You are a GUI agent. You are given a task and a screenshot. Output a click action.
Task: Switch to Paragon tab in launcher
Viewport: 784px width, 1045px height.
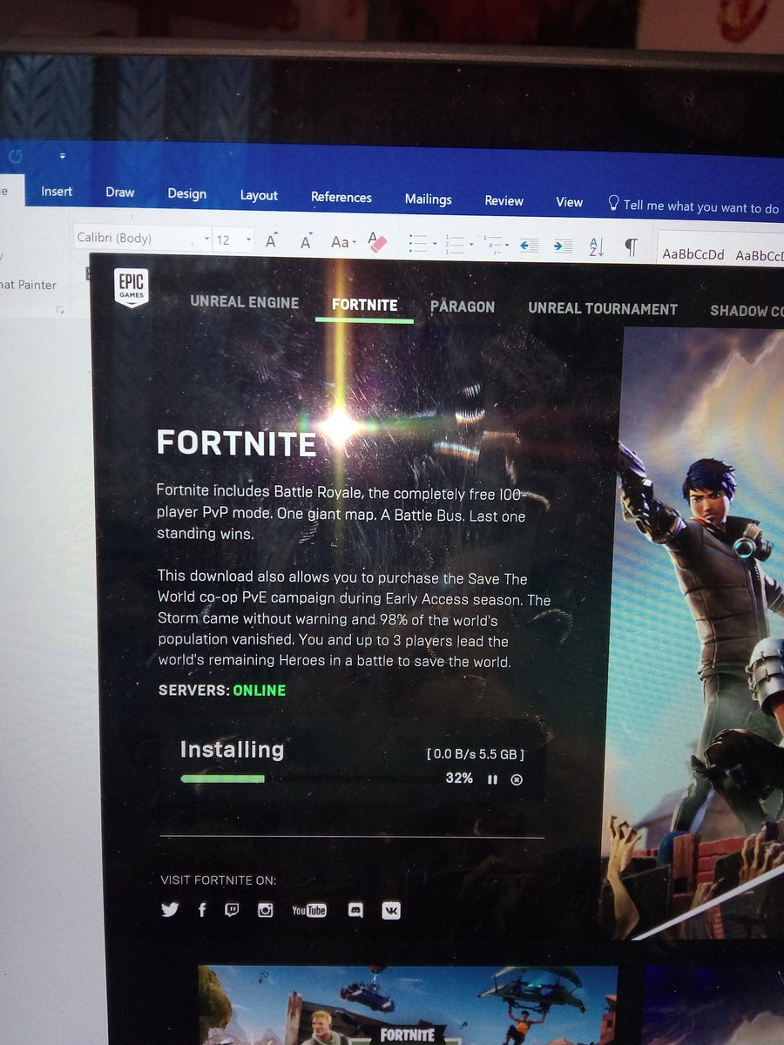[463, 307]
